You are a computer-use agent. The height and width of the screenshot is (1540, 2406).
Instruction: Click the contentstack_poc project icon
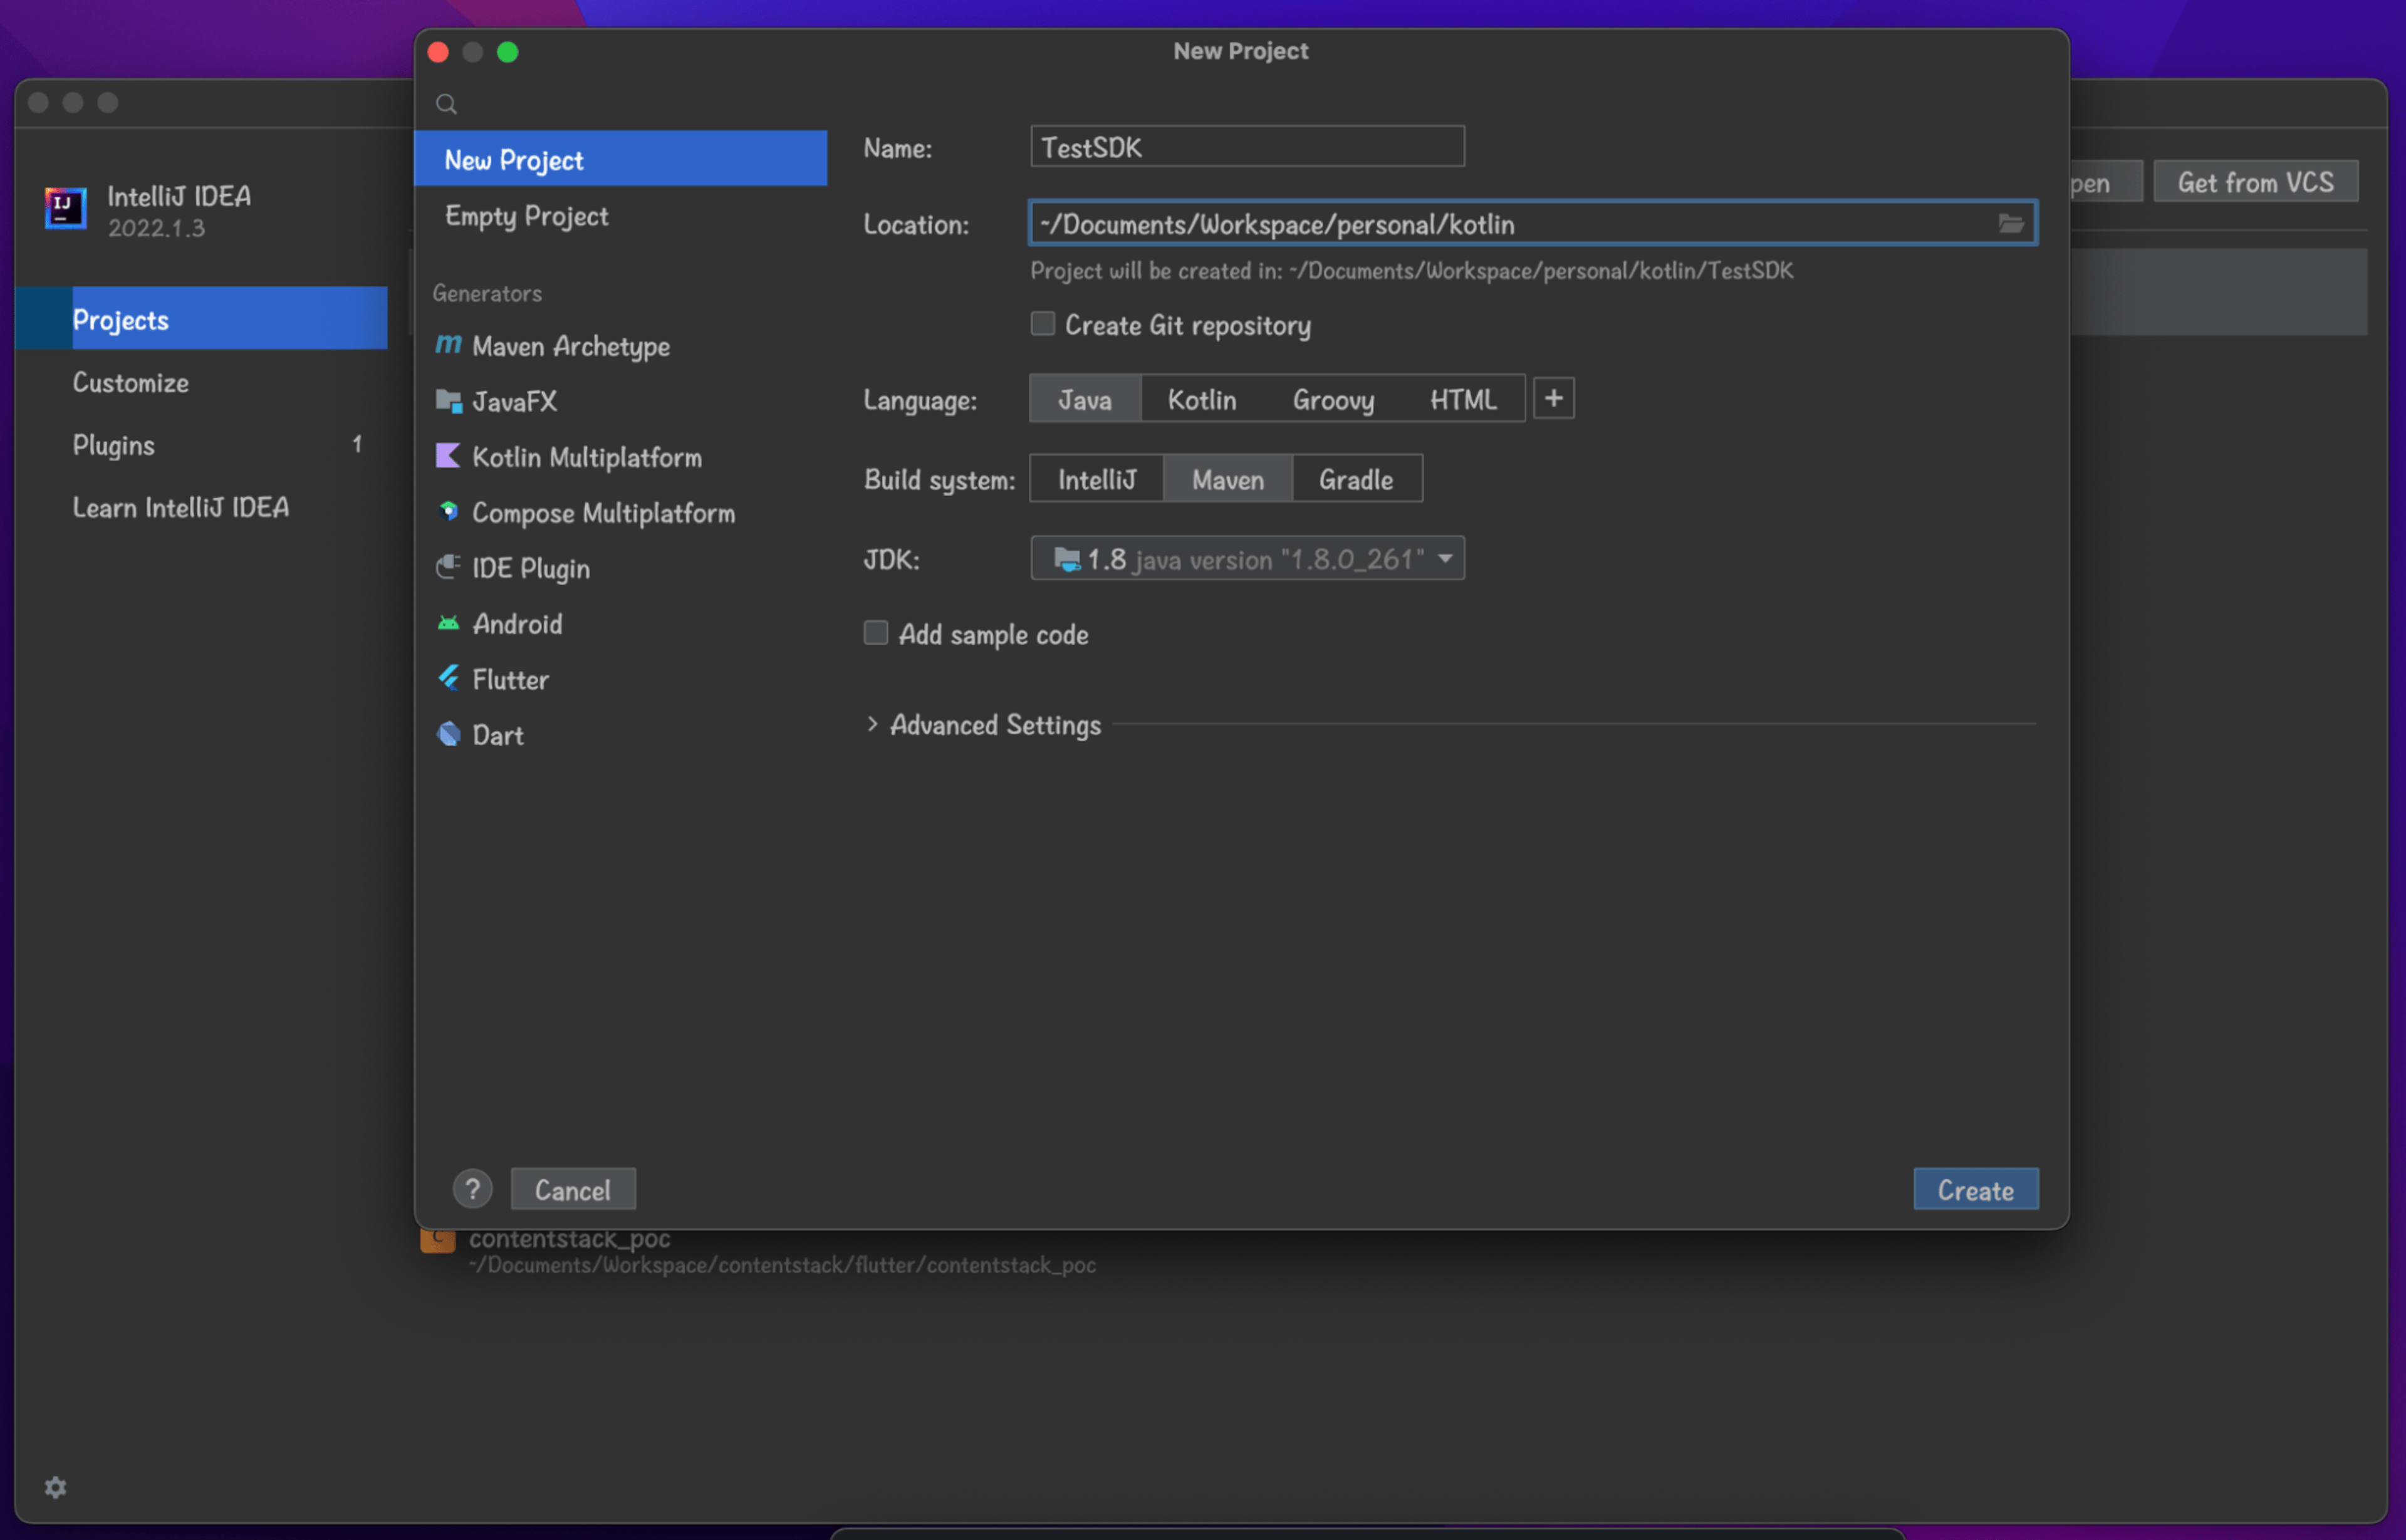(438, 1240)
